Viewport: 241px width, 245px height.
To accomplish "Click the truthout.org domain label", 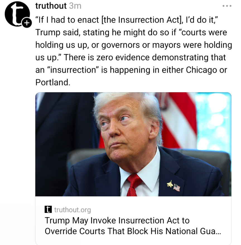I will [x=72, y=210].
